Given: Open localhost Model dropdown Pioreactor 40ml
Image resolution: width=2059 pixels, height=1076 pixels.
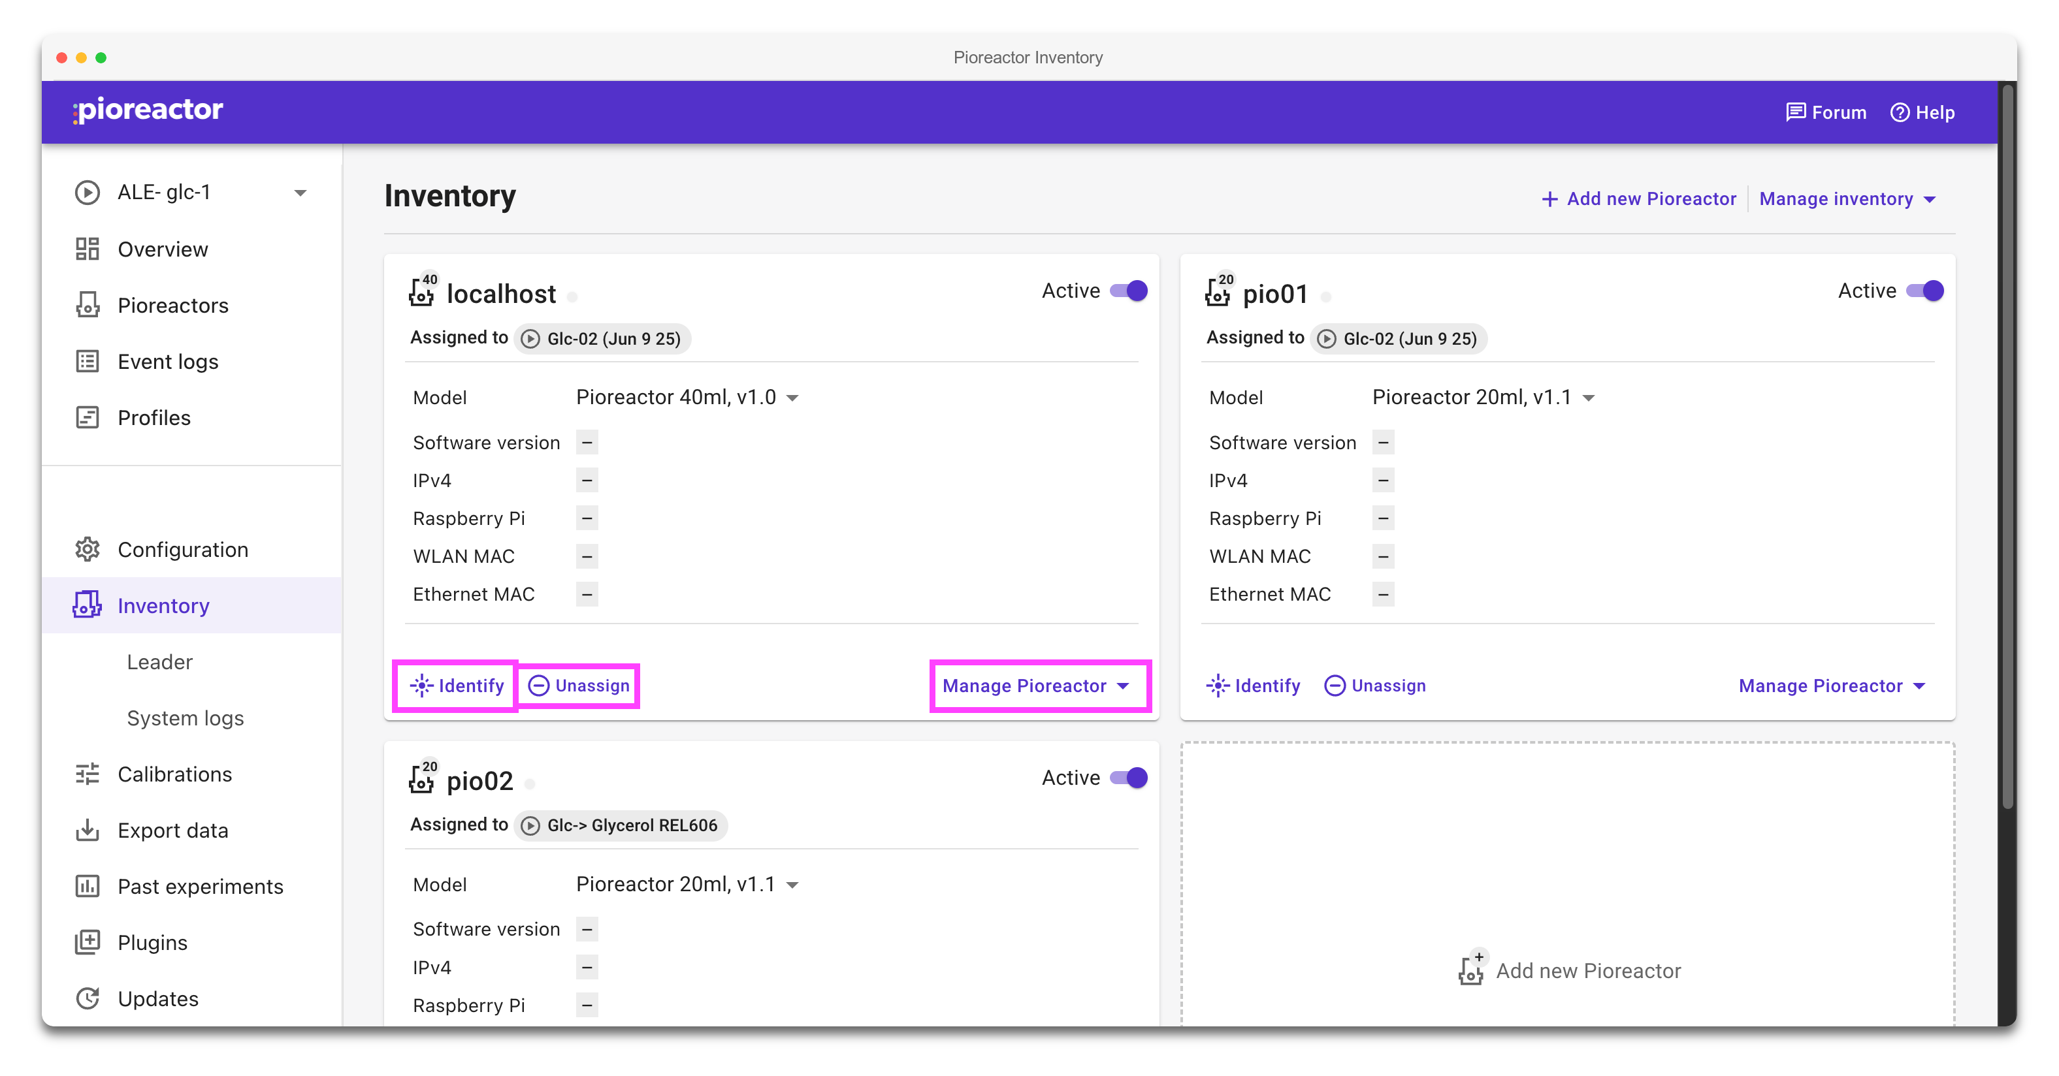Looking at the screenshot, I should pyautogui.click(x=687, y=398).
